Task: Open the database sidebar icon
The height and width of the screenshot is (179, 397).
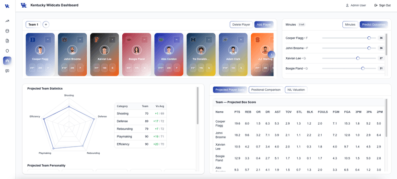Action: tap(7, 31)
